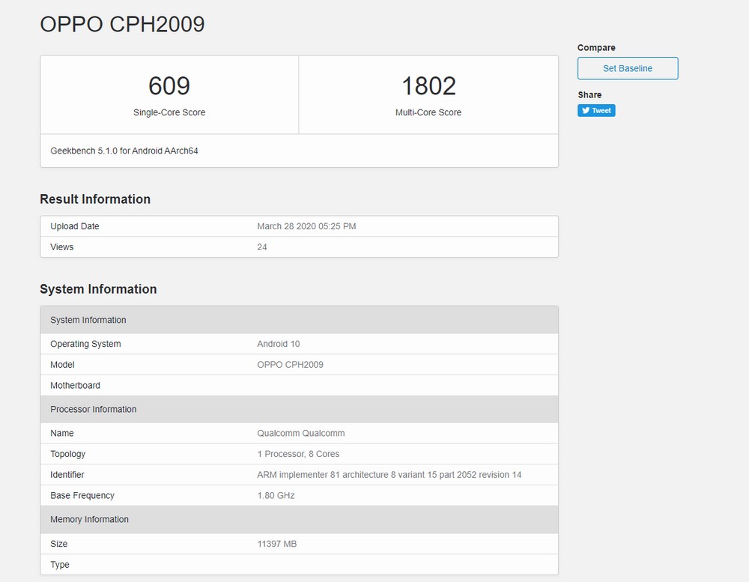Click the Share sidebar label
Screen dimensions: 749x582
pyautogui.click(x=589, y=94)
